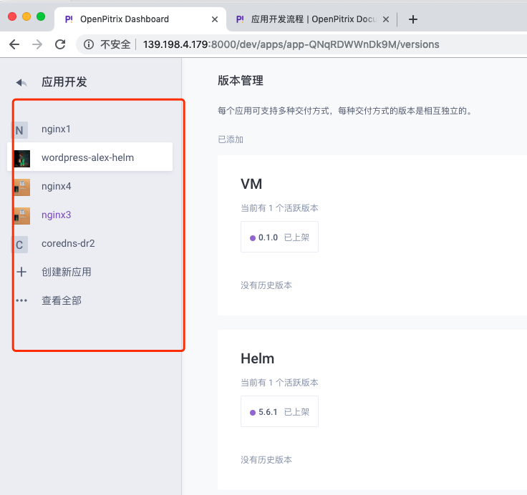Click the purple status dot next to 5.6.1
The width and height of the screenshot is (527, 495).
[253, 413]
